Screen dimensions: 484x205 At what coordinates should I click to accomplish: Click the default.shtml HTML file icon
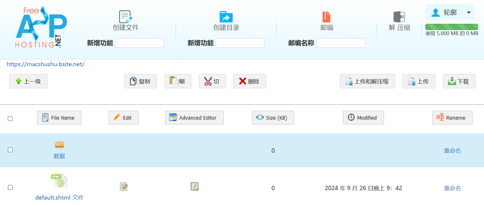click(x=59, y=182)
